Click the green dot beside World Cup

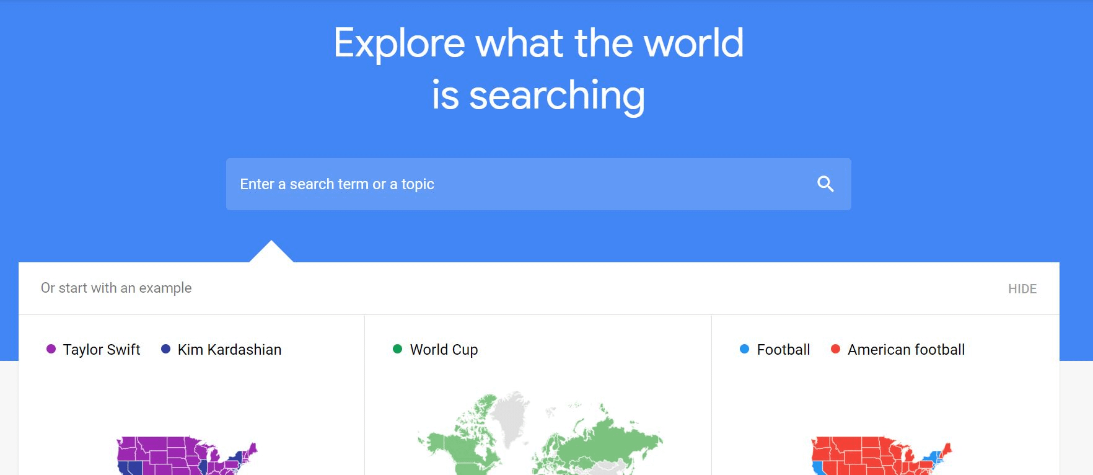[x=397, y=349]
